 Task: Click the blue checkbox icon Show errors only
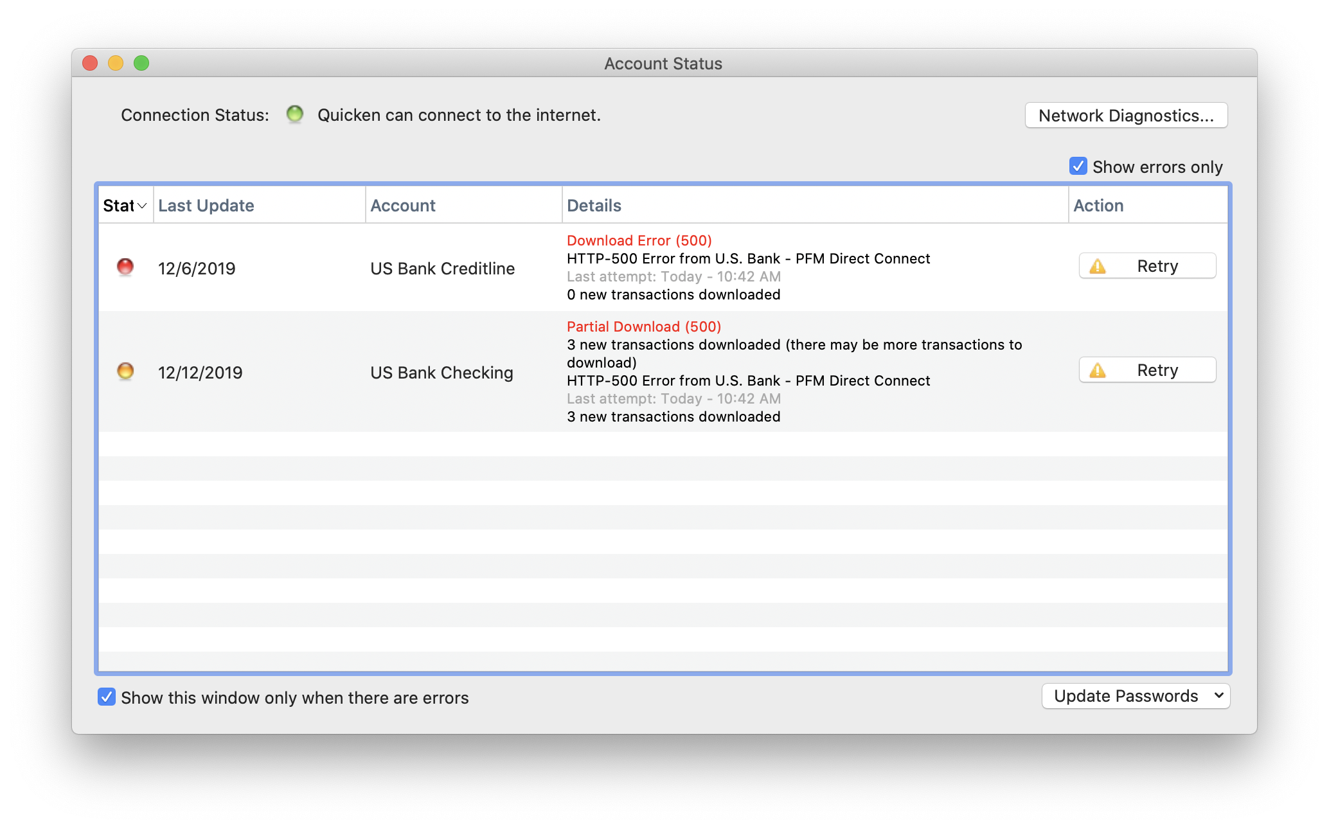click(1077, 166)
